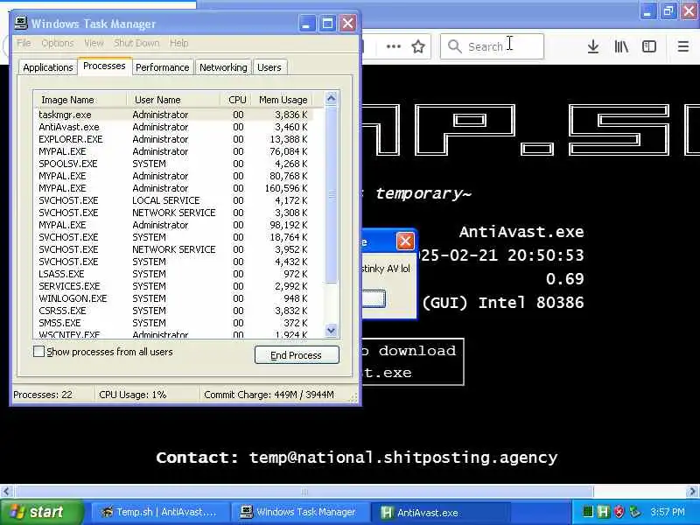Viewport: 700px width, 525px height.
Task: Click the red security shield tray icon
Action: (x=619, y=512)
